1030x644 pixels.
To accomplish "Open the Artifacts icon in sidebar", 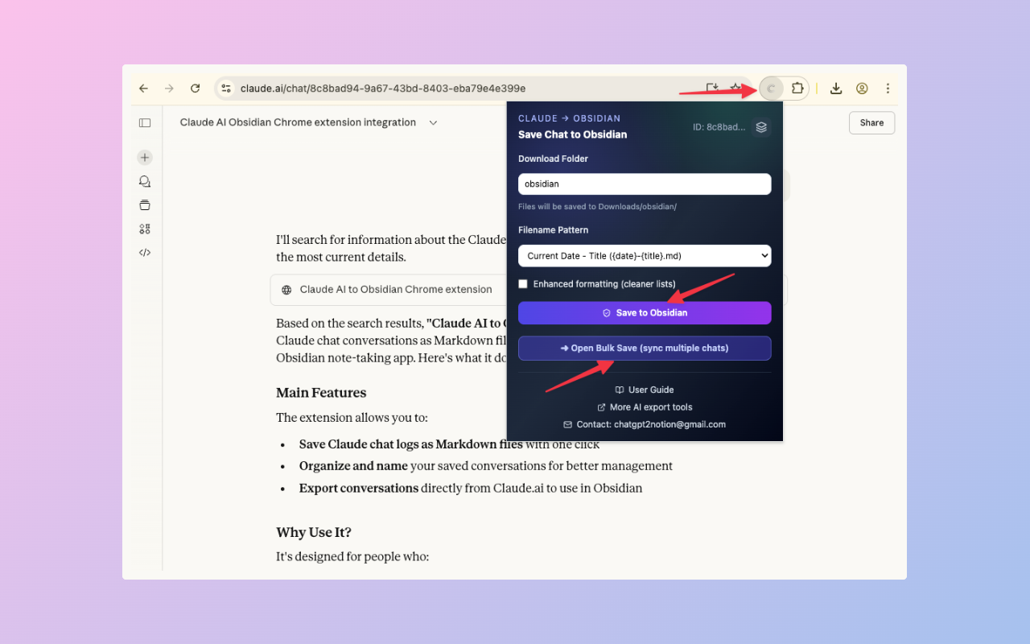I will click(145, 229).
